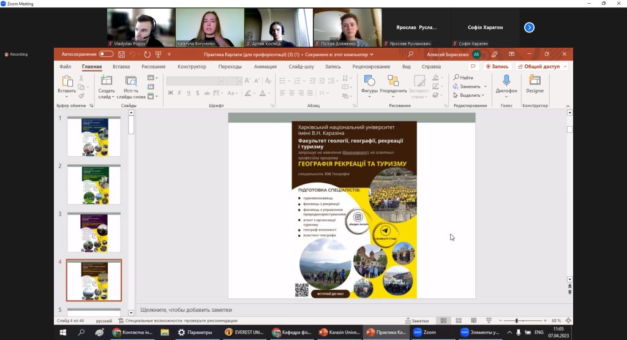Screen dimensions: 627x340
Task: Open the Designer pane
Action: [535, 81]
